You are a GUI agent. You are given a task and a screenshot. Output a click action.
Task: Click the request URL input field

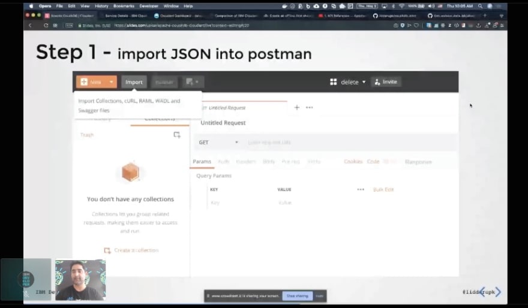pyautogui.click(x=350, y=142)
